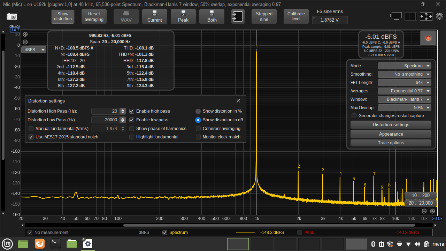Click Distortion settings button
The width and height of the screenshot is (446, 251).
(x=391, y=125)
